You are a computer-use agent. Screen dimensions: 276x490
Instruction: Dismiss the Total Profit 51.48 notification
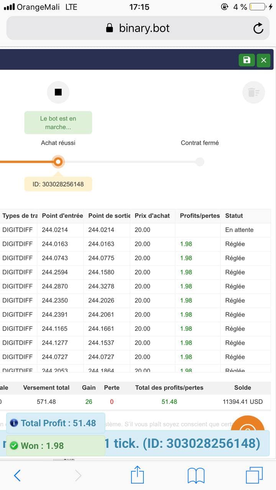point(55,423)
